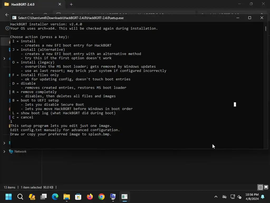Open taskbar Search
Viewport: 270px width, 203px height.
pyautogui.click(x=20, y=197)
